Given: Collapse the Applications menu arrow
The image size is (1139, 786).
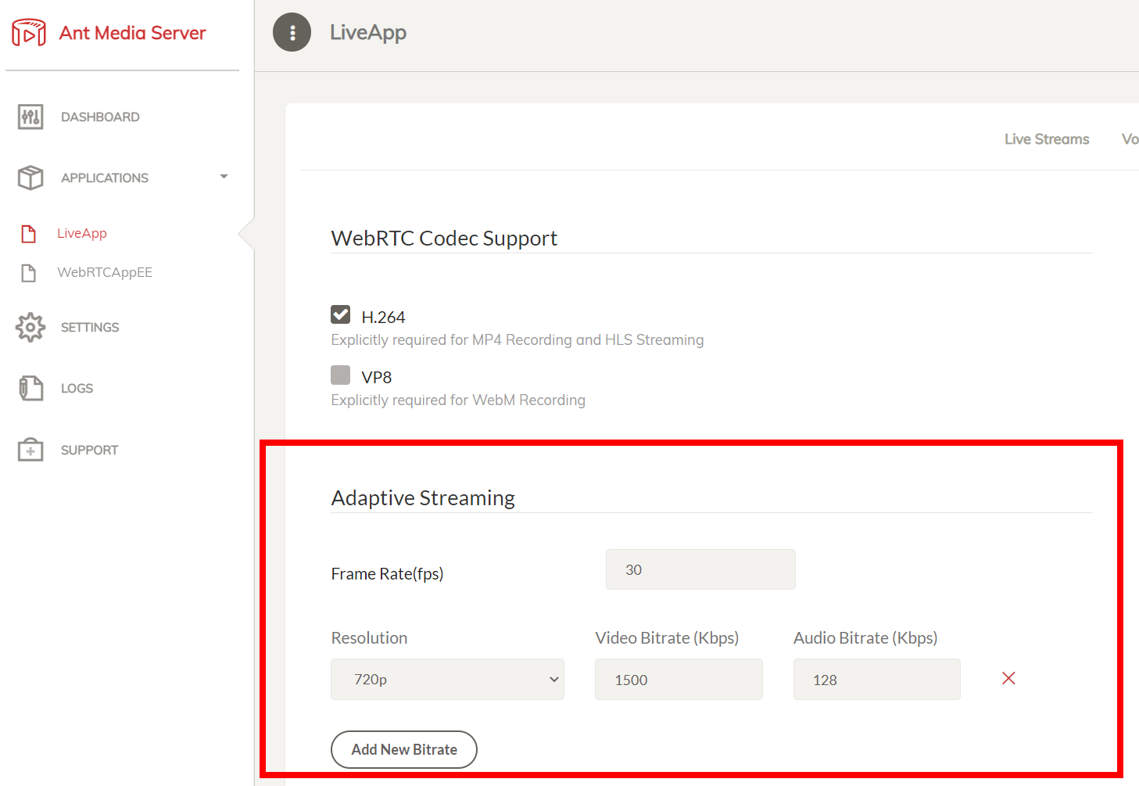Looking at the screenshot, I should point(224,177).
